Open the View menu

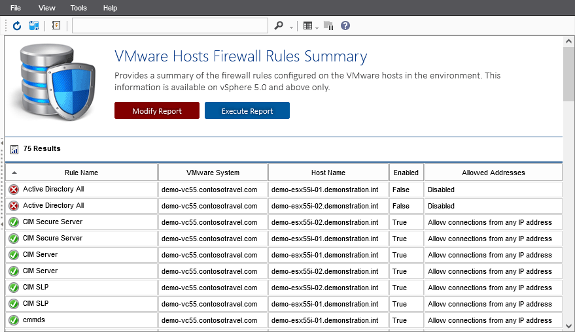(x=46, y=8)
